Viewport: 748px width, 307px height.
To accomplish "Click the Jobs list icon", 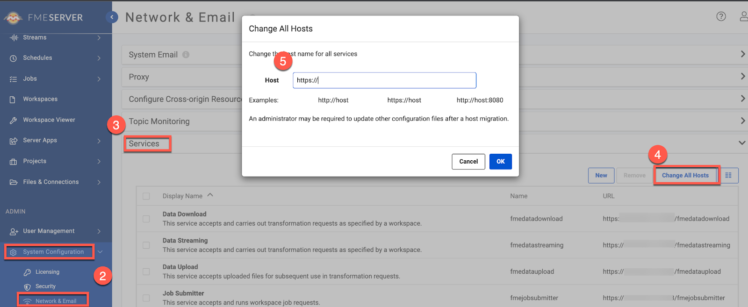I will click(13, 79).
